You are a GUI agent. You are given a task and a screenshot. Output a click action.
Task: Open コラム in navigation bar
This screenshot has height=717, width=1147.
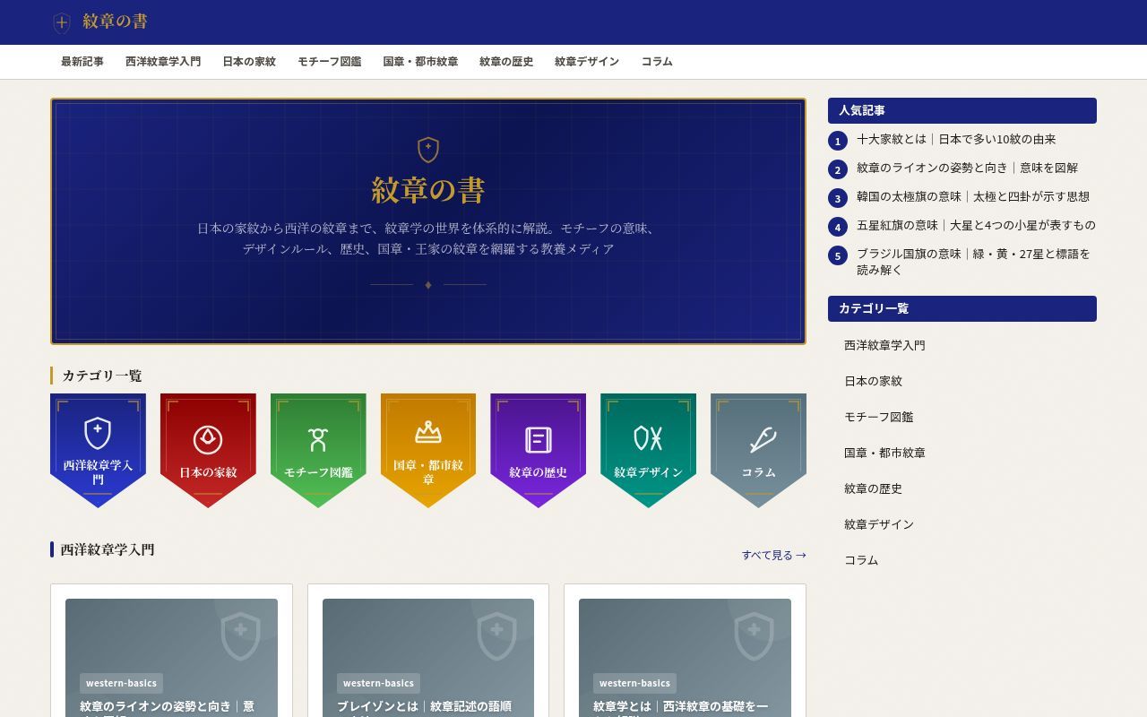point(657,62)
